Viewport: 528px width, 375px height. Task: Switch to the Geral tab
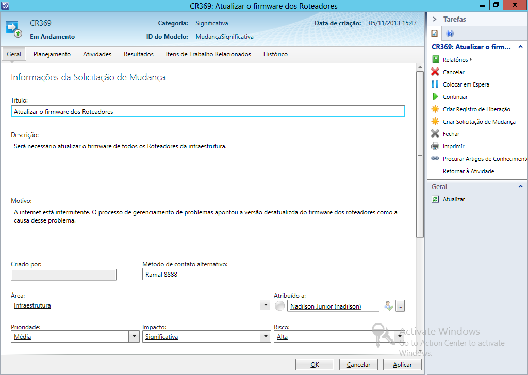pos(14,54)
